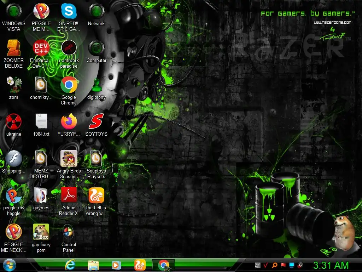Open the speaker volume tray icon
Viewport: 362px width, 272px height.
(x=300, y=265)
